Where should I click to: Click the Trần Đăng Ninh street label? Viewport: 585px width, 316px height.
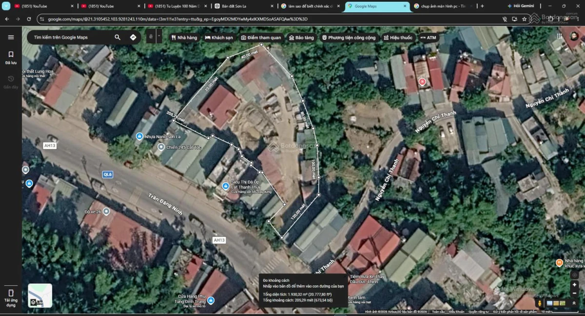pyautogui.click(x=165, y=204)
